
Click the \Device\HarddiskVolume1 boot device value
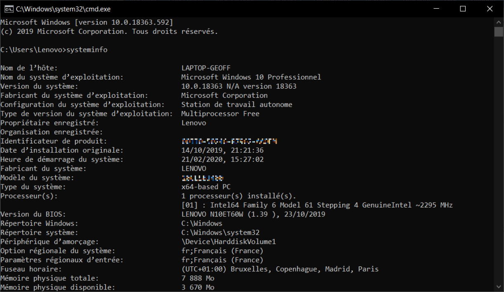[x=228, y=242]
